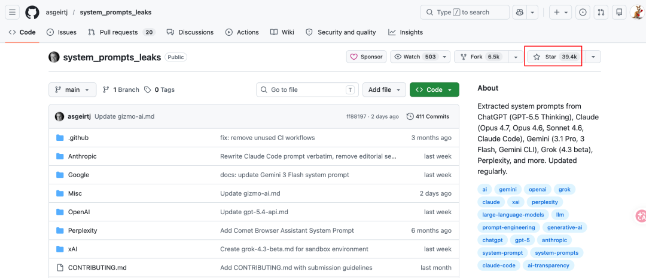This screenshot has height=278, width=646.
Task: Open the main branch selector
Action: 72,89
